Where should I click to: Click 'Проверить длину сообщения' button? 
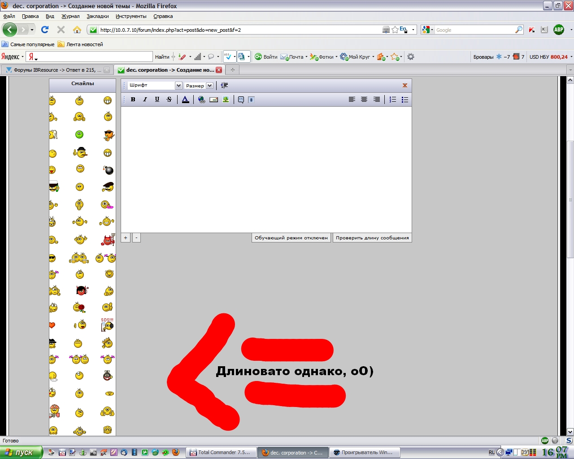372,238
